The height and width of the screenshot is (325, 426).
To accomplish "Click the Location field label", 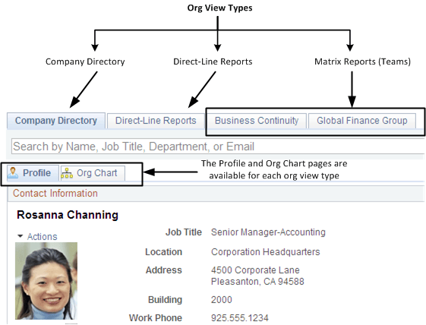I will click(163, 252).
